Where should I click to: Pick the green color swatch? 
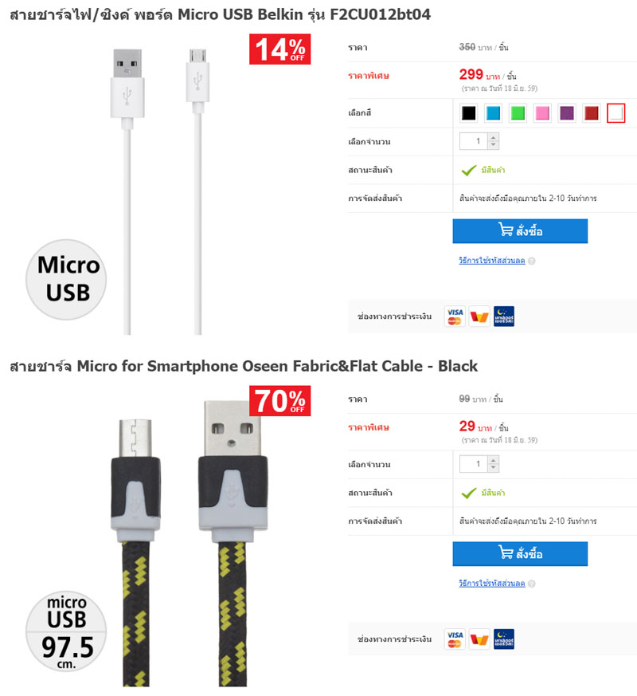518,113
